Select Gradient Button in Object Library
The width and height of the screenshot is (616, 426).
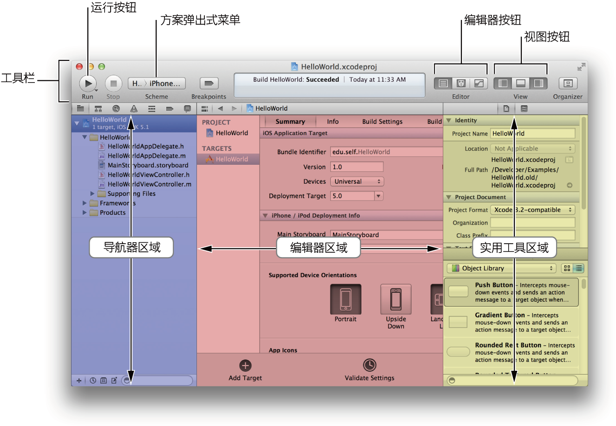pos(511,323)
